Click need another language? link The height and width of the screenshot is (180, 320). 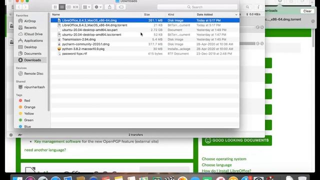[x=45, y=150]
